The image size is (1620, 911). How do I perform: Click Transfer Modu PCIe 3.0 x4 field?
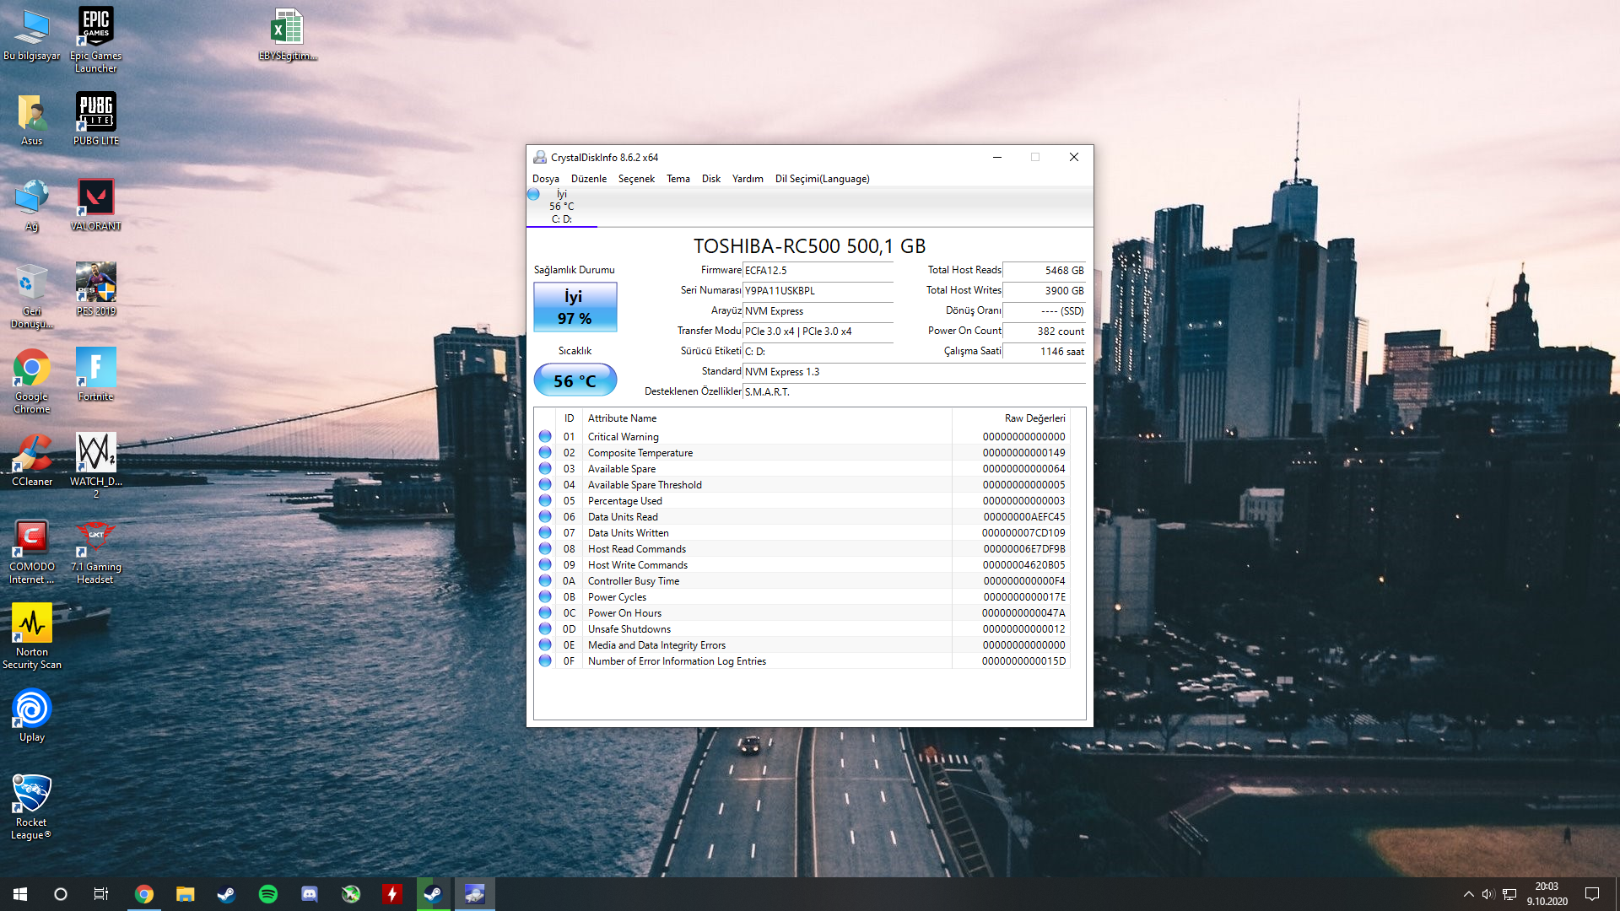817,332
